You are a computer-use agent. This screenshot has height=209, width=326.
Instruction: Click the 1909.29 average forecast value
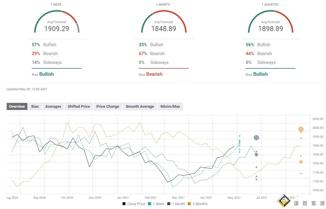coord(57,29)
